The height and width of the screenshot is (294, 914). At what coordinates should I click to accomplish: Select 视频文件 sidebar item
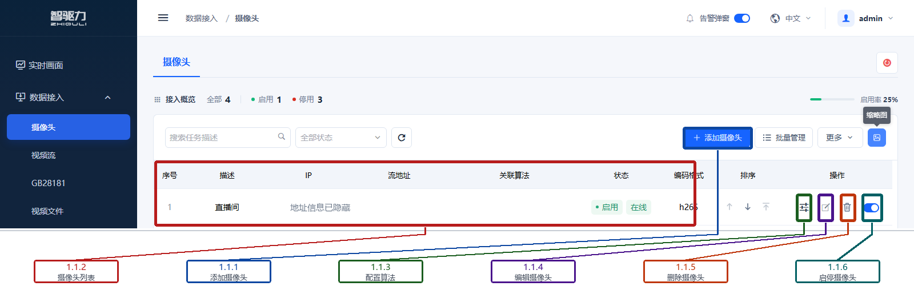pyautogui.click(x=69, y=211)
